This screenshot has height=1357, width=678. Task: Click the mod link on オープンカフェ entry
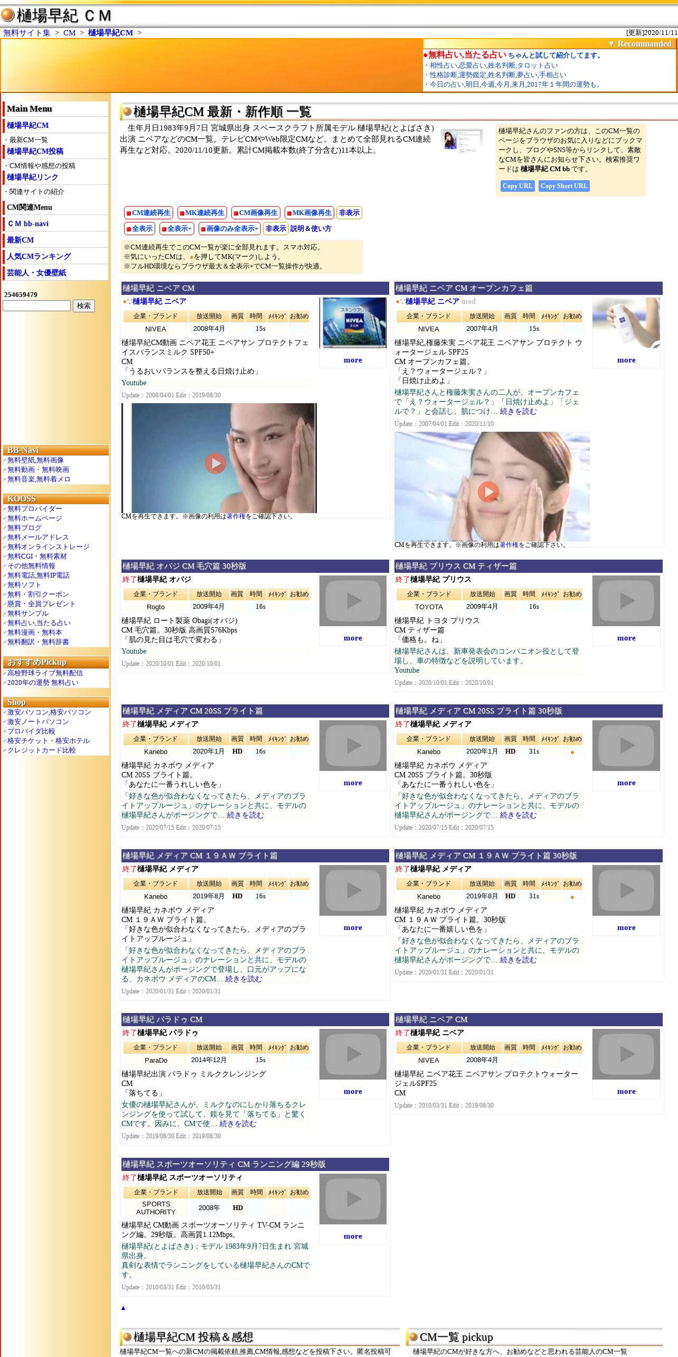coord(468,302)
